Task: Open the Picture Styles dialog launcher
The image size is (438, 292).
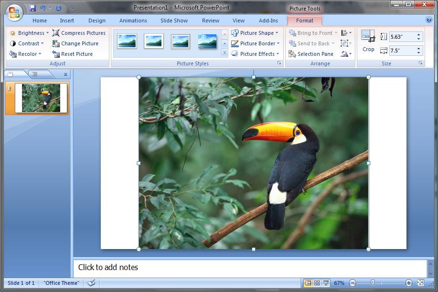Action: [x=279, y=63]
